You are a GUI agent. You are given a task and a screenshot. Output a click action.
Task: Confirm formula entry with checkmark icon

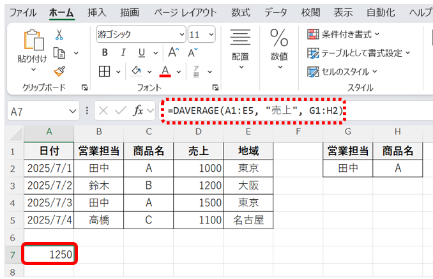click(x=121, y=111)
